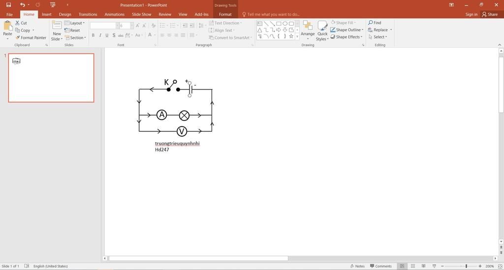Switch to the Design tab
The width and height of the screenshot is (504, 270).
(x=65, y=14)
